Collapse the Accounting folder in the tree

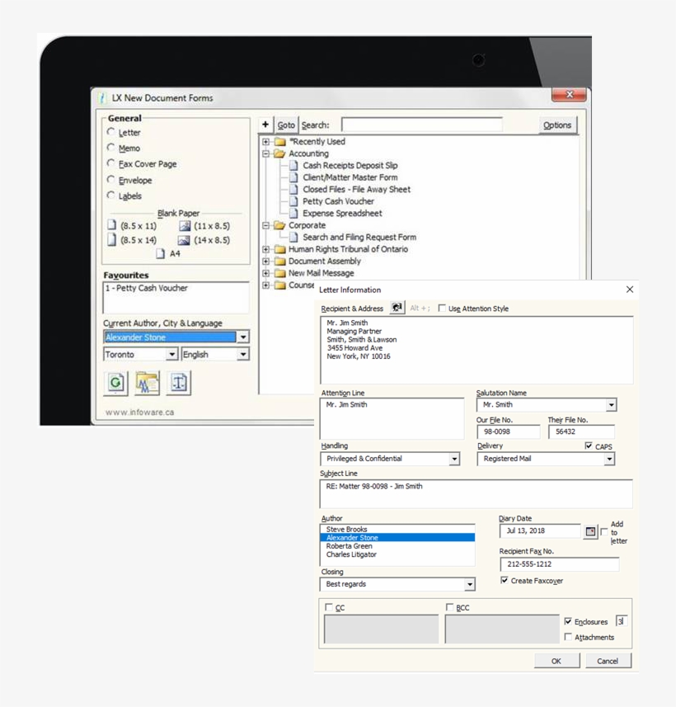click(x=265, y=153)
